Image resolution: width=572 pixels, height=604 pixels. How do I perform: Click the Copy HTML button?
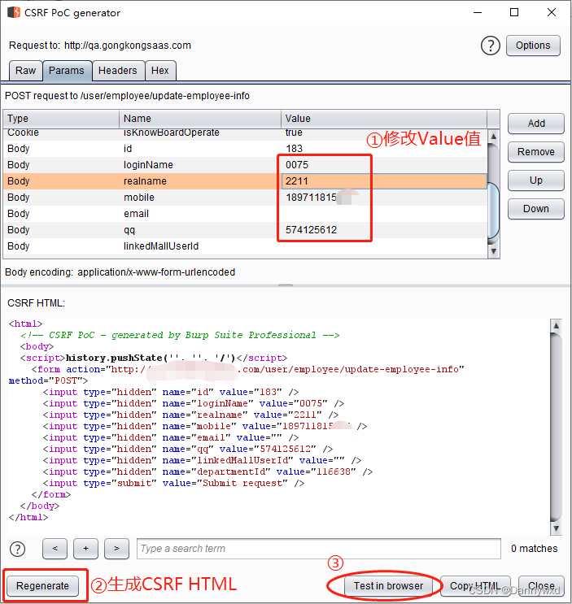[475, 585]
